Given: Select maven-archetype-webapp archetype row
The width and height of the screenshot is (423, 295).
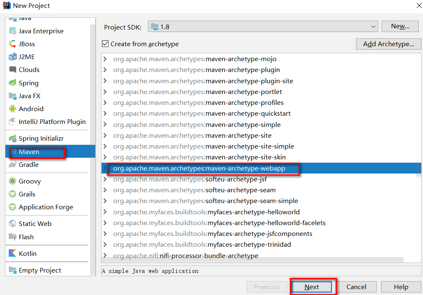Looking at the screenshot, I should (261, 168).
